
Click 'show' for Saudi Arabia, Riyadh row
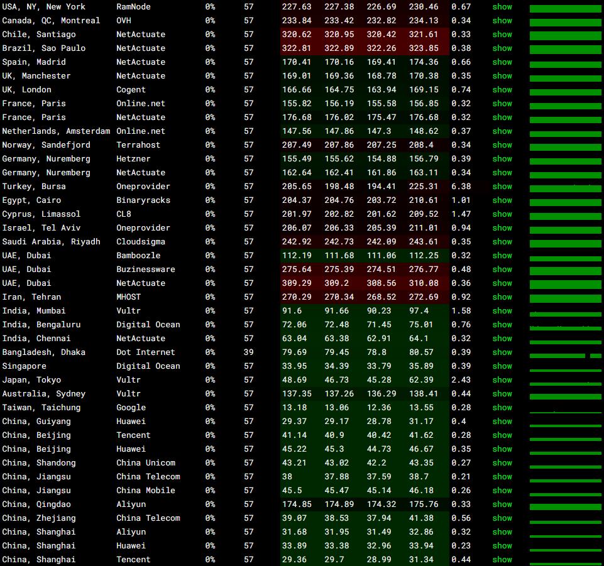tap(502, 242)
